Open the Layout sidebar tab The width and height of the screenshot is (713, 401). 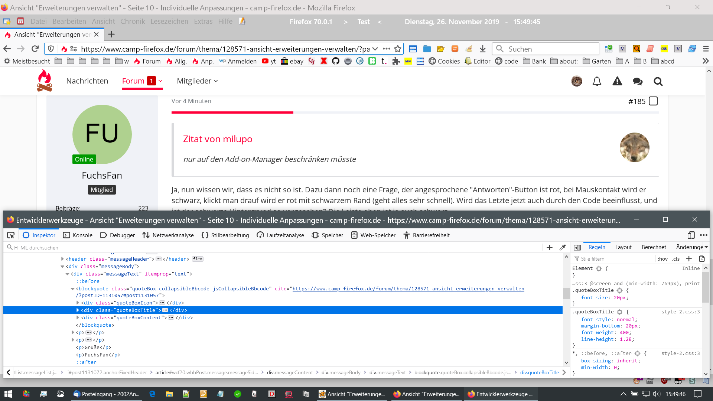click(x=623, y=247)
